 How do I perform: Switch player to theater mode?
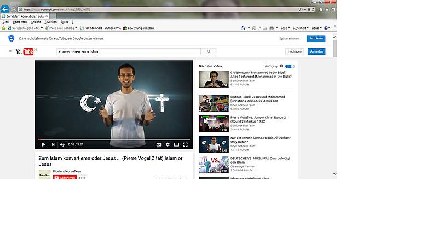(x=176, y=144)
